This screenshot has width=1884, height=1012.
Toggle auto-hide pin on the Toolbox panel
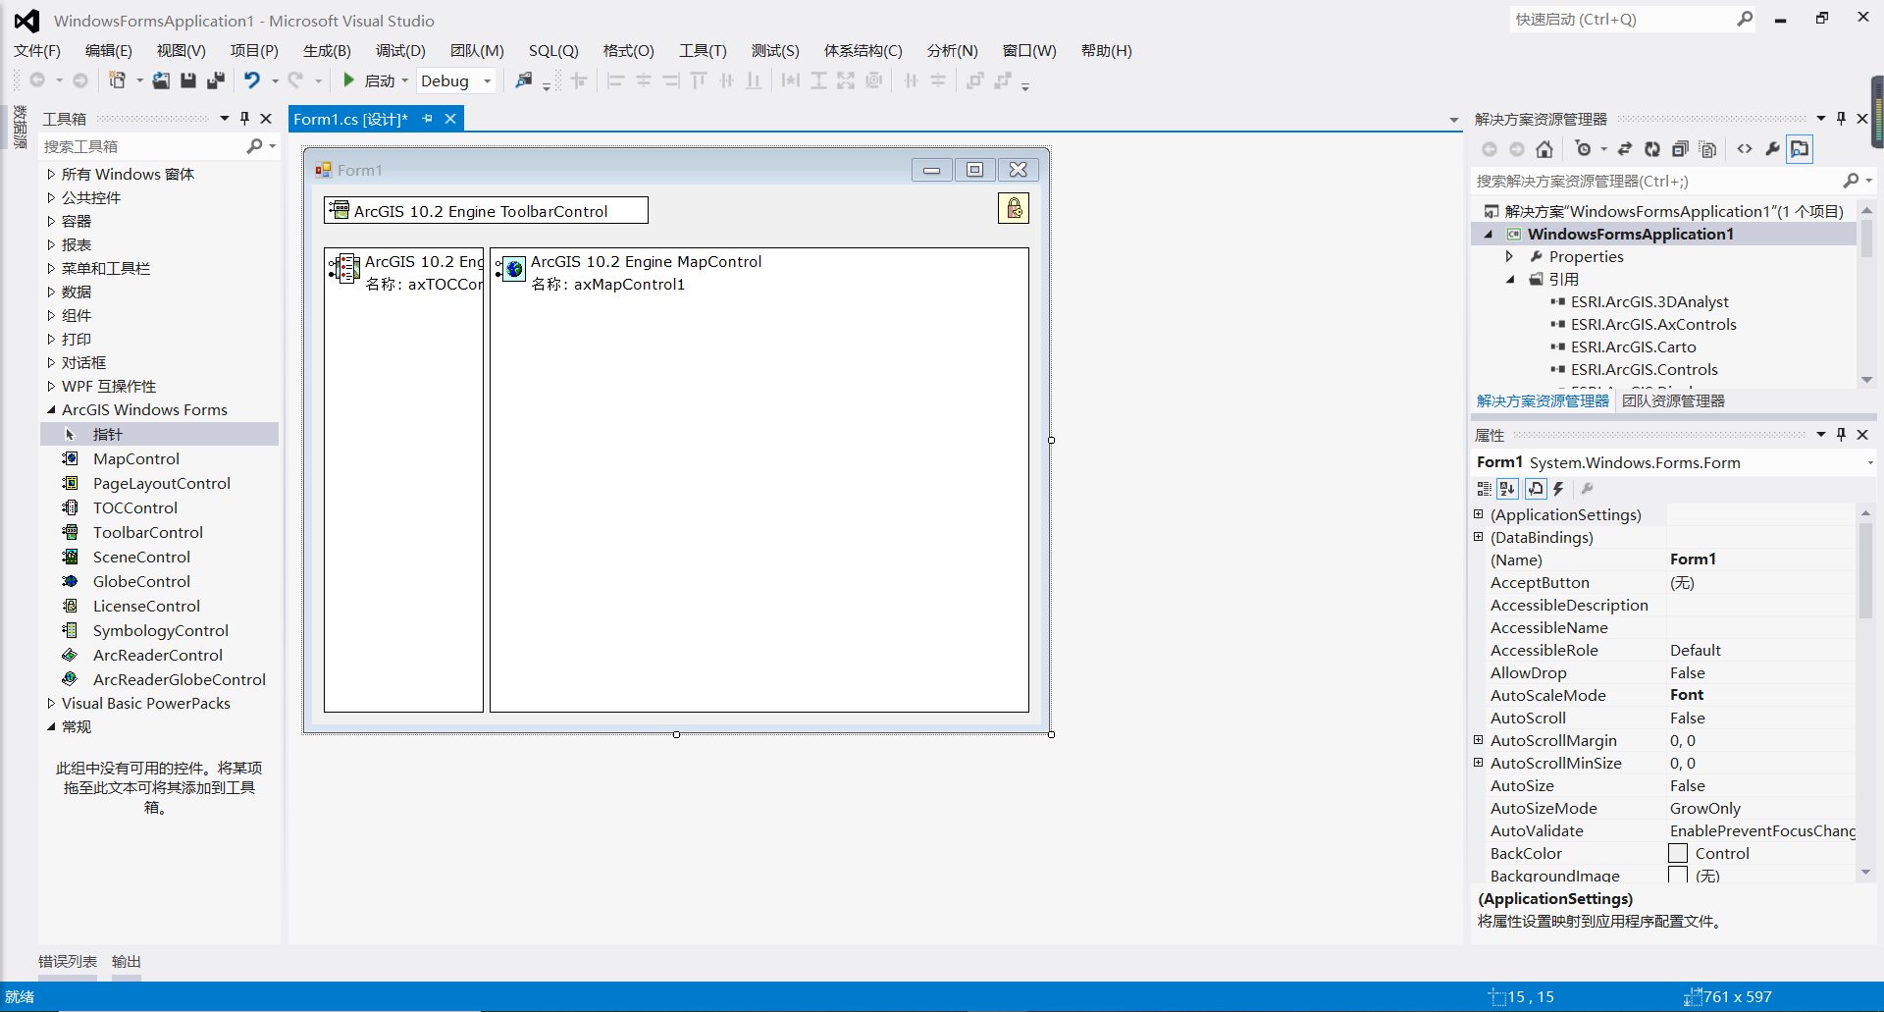pyautogui.click(x=244, y=118)
